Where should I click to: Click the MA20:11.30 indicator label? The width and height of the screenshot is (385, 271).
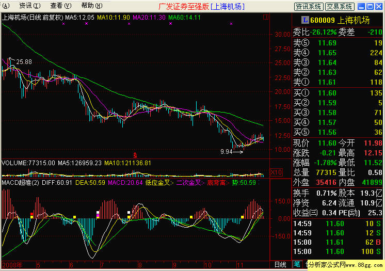[x=149, y=18]
